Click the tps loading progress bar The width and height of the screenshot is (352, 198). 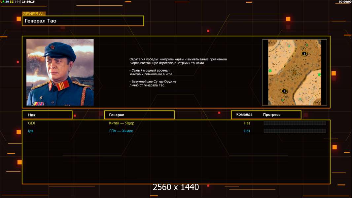[x=295, y=131]
